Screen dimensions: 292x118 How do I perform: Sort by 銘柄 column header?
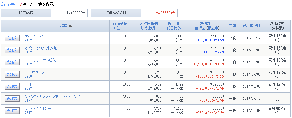point(66,26)
